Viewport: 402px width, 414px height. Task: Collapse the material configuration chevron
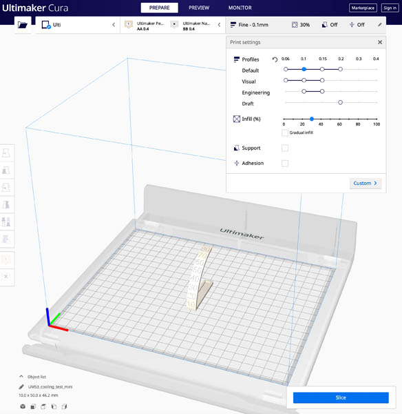pos(219,25)
